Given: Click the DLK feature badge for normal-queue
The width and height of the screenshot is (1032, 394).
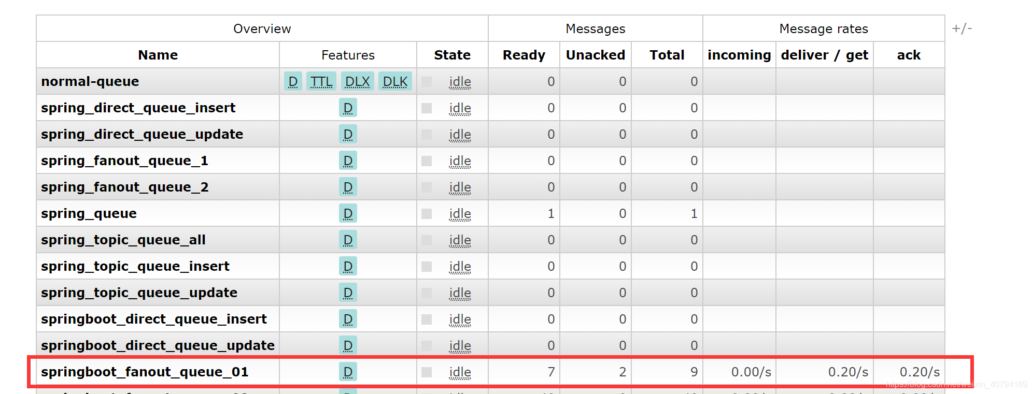Looking at the screenshot, I should click(x=395, y=81).
